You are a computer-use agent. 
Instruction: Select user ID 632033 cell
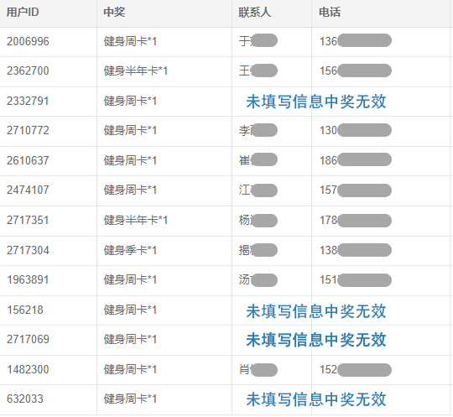[x=25, y=399]
